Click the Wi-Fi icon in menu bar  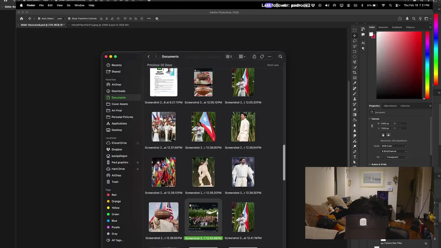[383, 6]
